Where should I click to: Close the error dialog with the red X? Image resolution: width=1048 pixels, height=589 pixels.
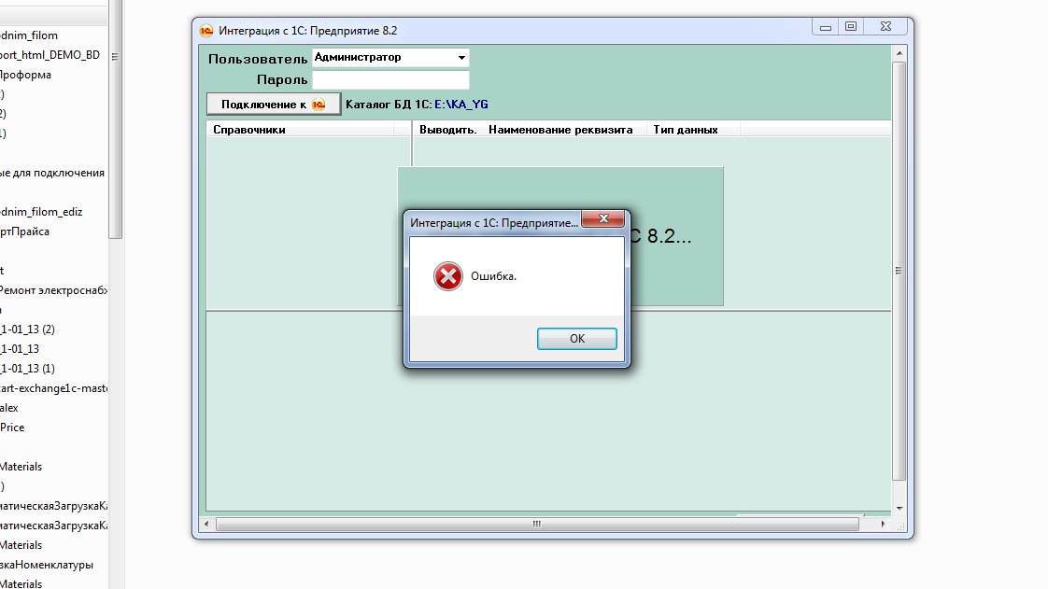602,218
